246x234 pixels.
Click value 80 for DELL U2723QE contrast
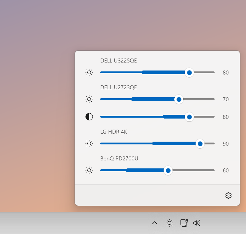click(226, 117)
